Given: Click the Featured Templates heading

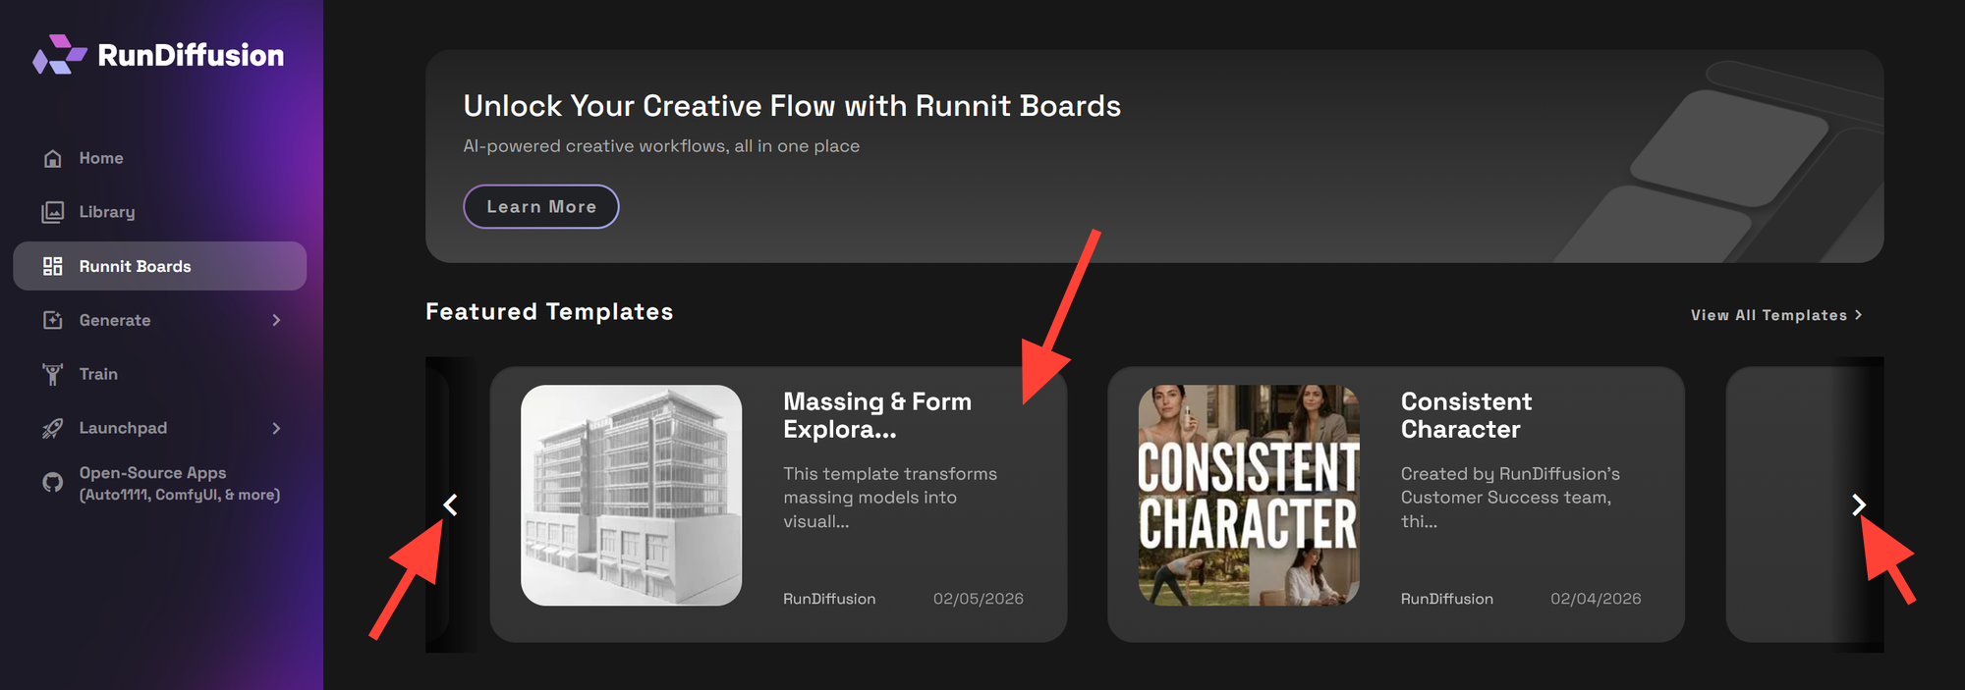Looking at the screenshot, I should (549, 312).
